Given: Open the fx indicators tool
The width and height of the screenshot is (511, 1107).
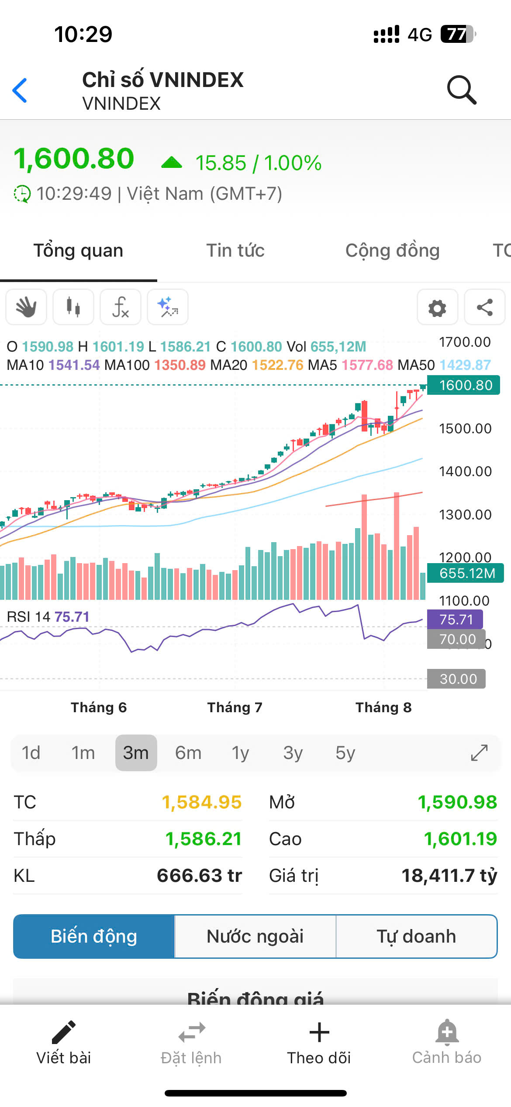Looking at the screenshot, I should pyautogui.click(x=121, y=307).
